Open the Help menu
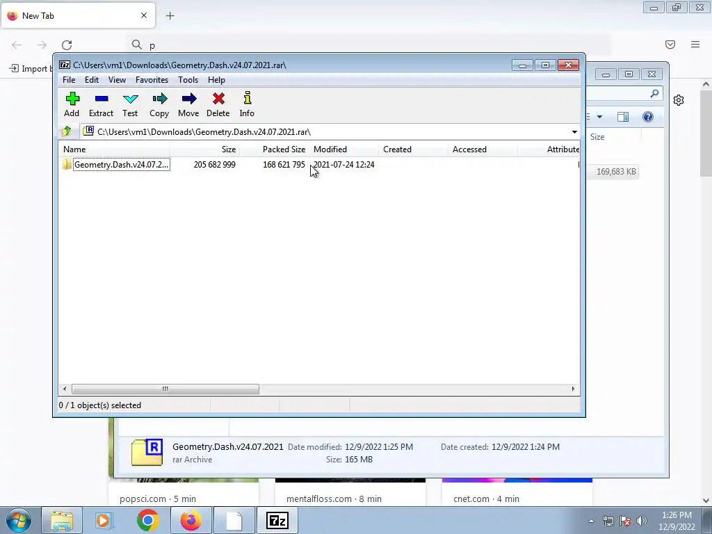The width and height of the screenshot is (712, 534). coord(217,80)
